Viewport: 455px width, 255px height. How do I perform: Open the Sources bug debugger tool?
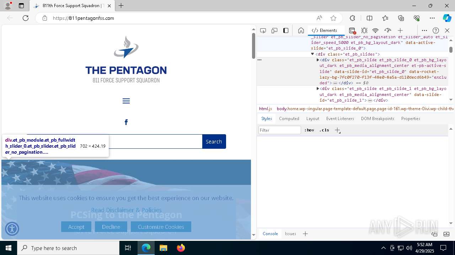pyautogui.click(x=364, y=30)
